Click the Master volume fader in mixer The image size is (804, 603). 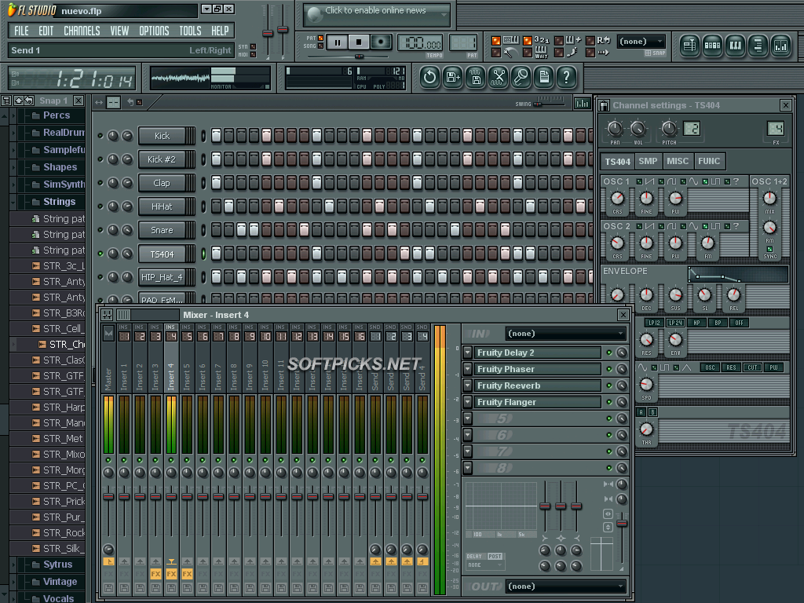pyautogui.click(x=108, y=496)
